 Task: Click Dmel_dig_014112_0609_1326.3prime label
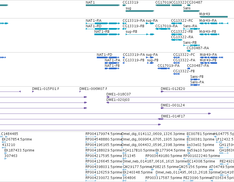coord(153,134)
